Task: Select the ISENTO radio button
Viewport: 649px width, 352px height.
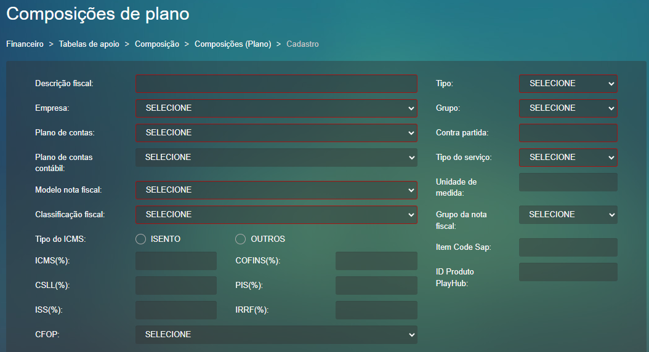Action: (x=140, y=239)
